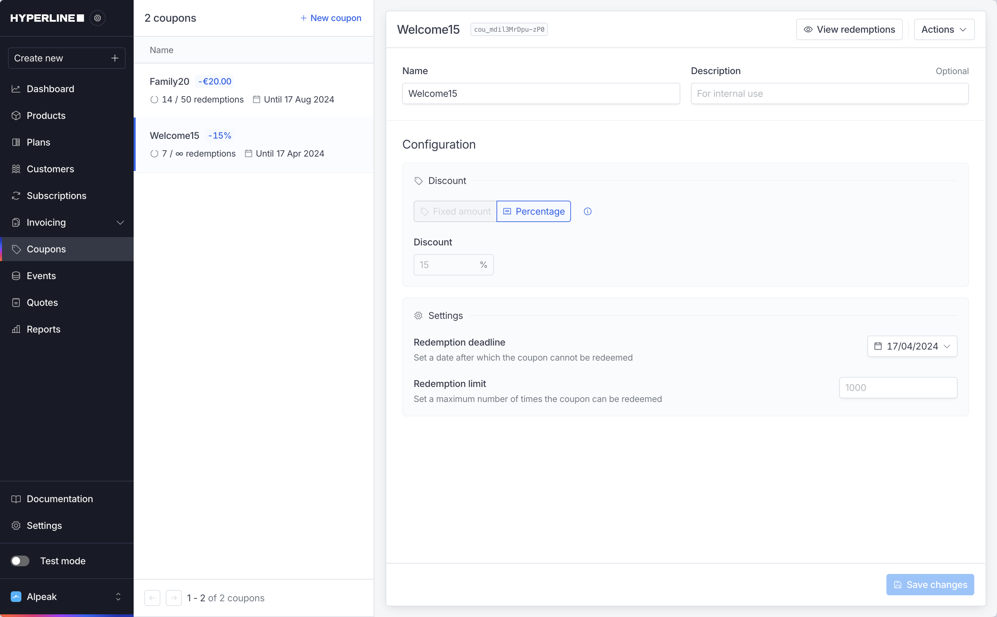Click the Redemption limit input field
The image size is (997, 617).
coord(898,387)
